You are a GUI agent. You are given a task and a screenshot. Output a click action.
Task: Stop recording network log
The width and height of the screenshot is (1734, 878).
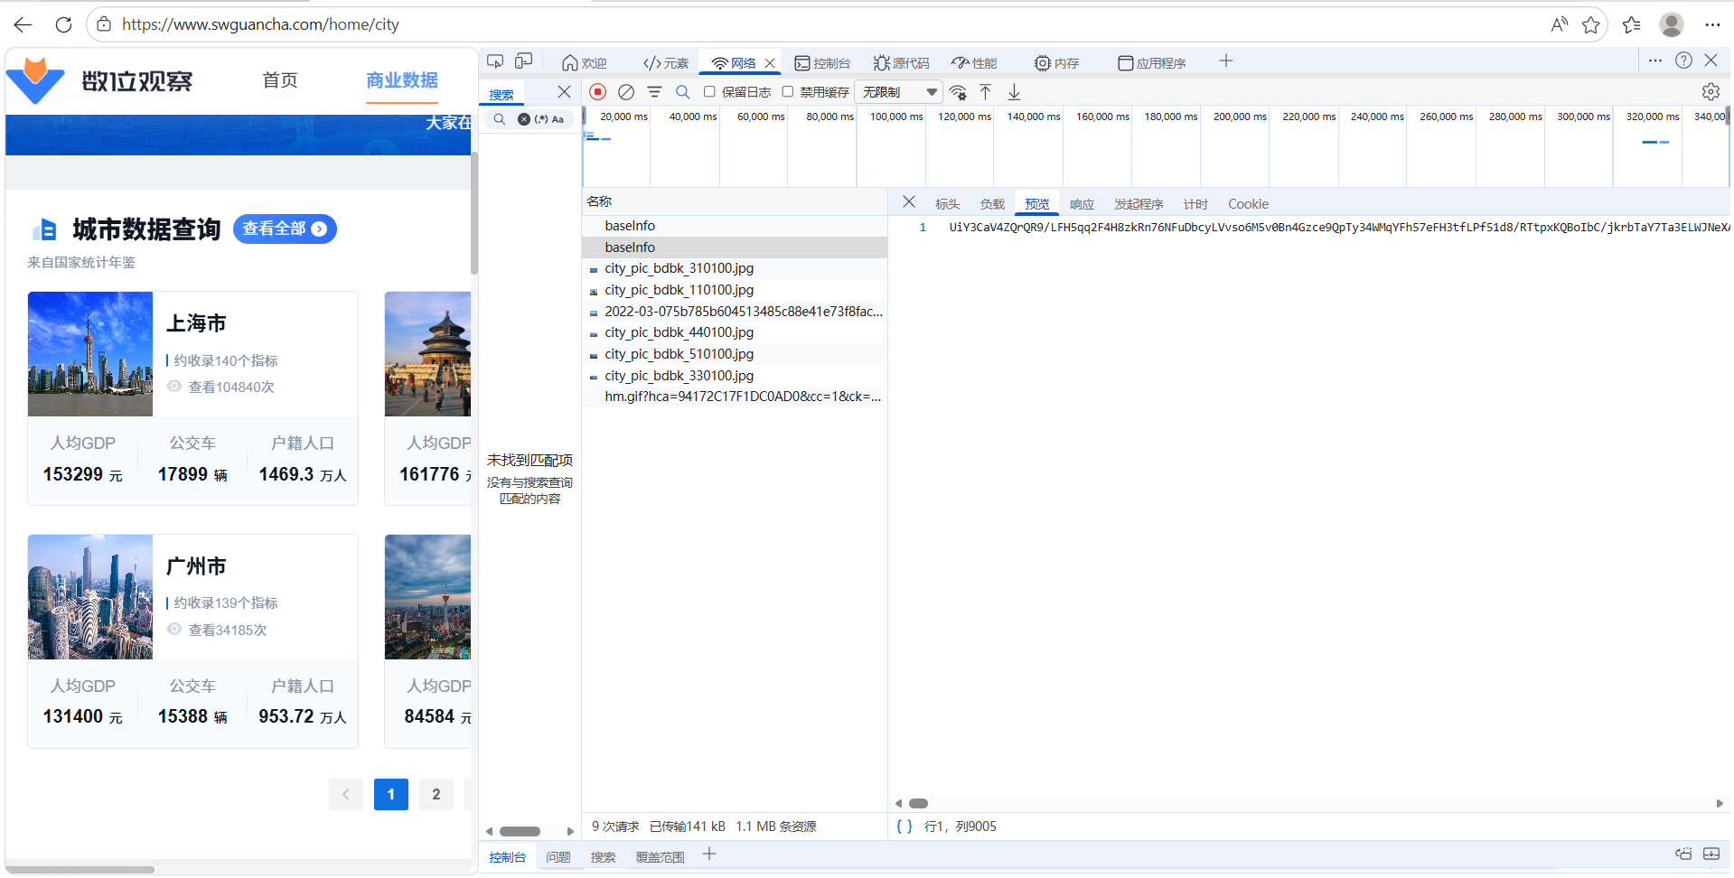pyautogui.click(x=597, y=92)
